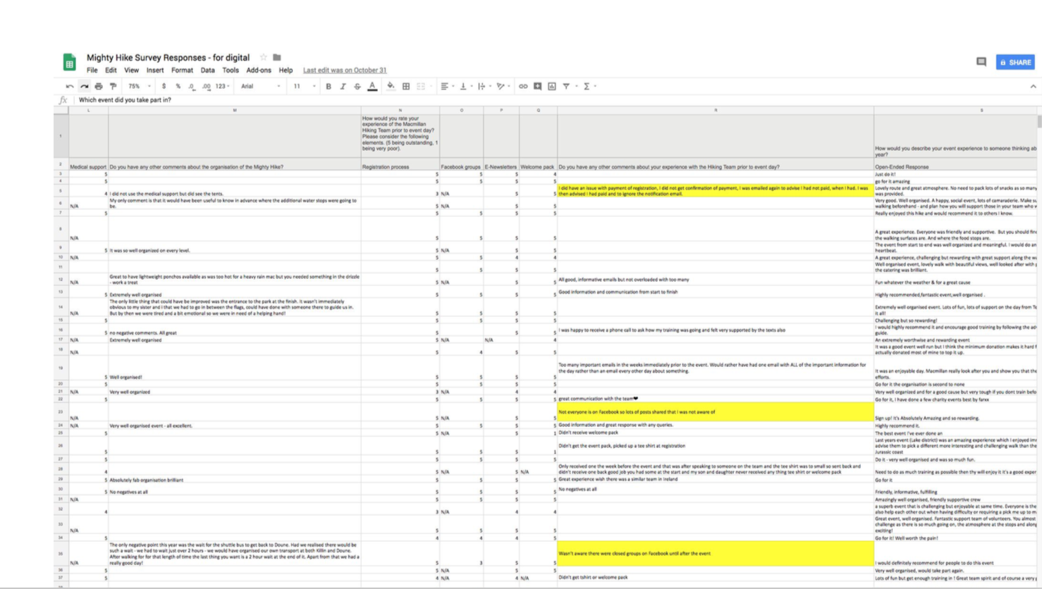
Task: Click the functions sigma icon
Action: pos(586,86)
